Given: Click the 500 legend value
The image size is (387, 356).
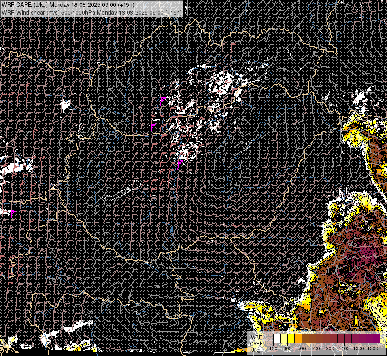Looking at the screenshot, I should [x=302, y=348].
